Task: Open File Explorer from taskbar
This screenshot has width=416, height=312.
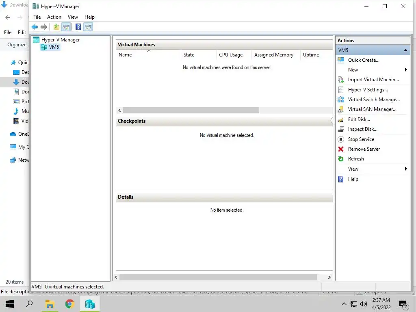Action: coord(50,304)
